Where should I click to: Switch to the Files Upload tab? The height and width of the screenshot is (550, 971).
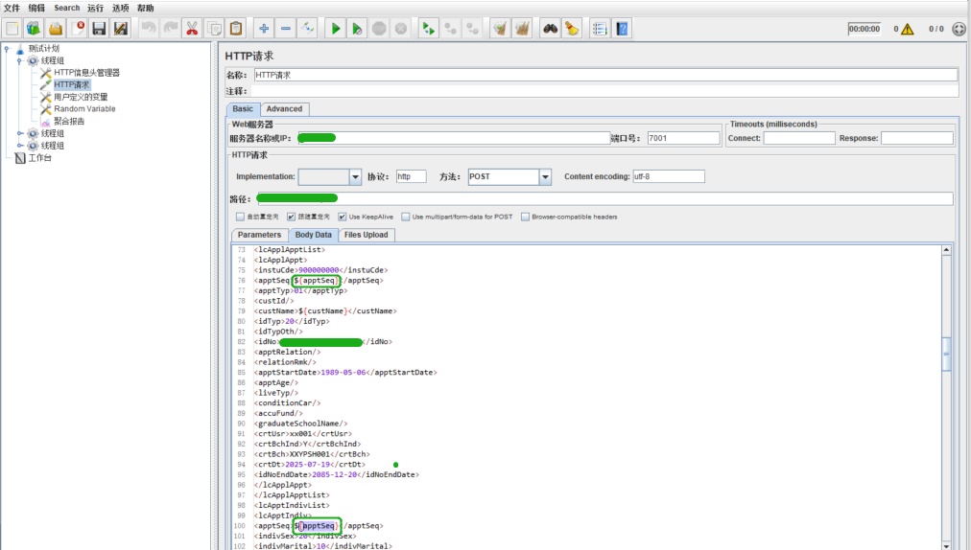click(366, 235)
